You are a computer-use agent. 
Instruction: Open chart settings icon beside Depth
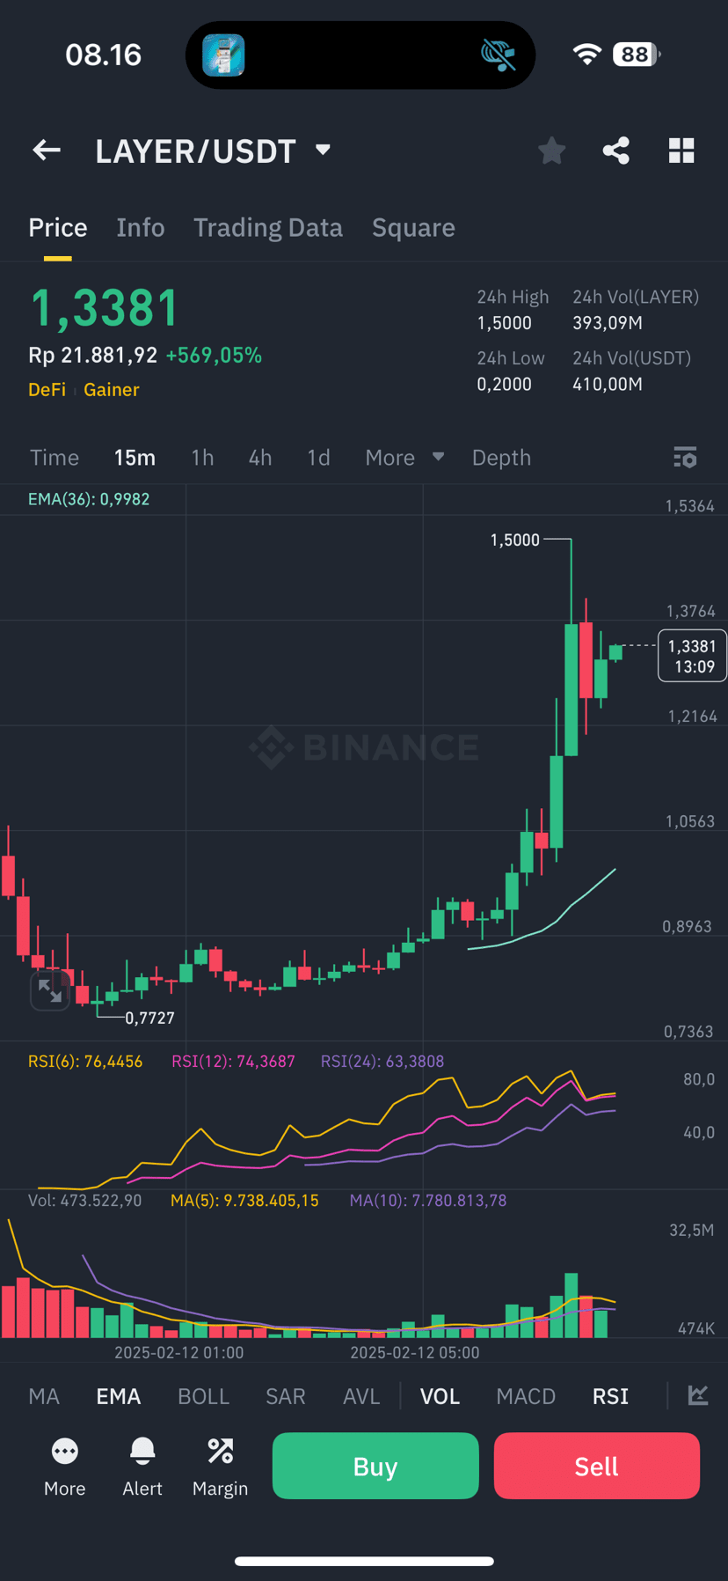685,458
